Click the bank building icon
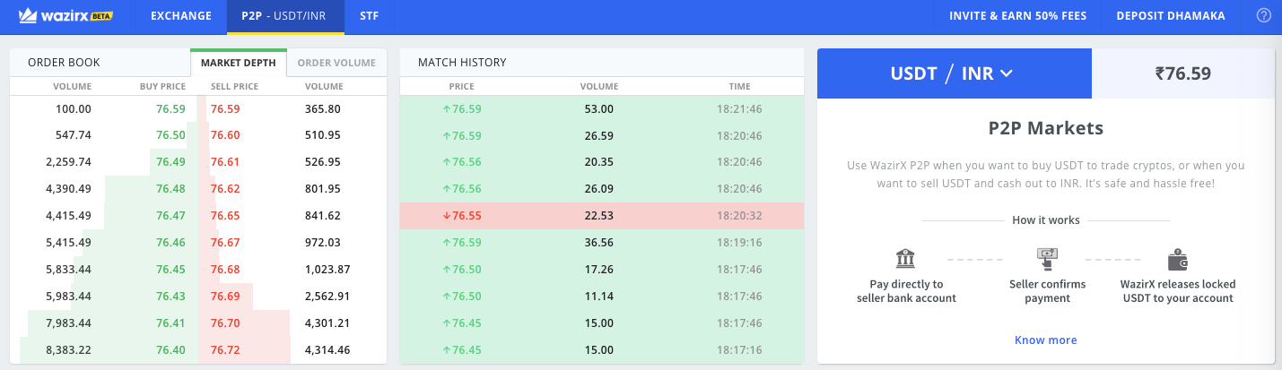Screen dimensions: 1282x370 tap(906, 260)
